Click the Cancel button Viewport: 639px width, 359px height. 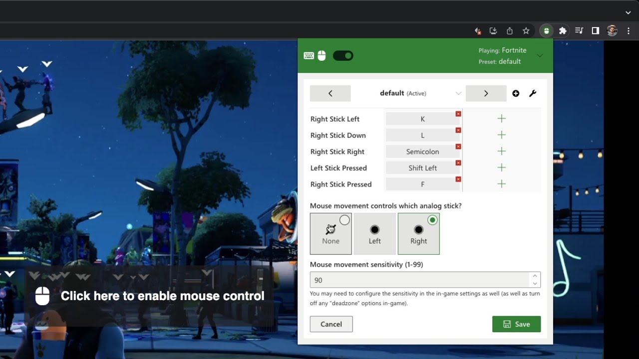tap(331, 324)
